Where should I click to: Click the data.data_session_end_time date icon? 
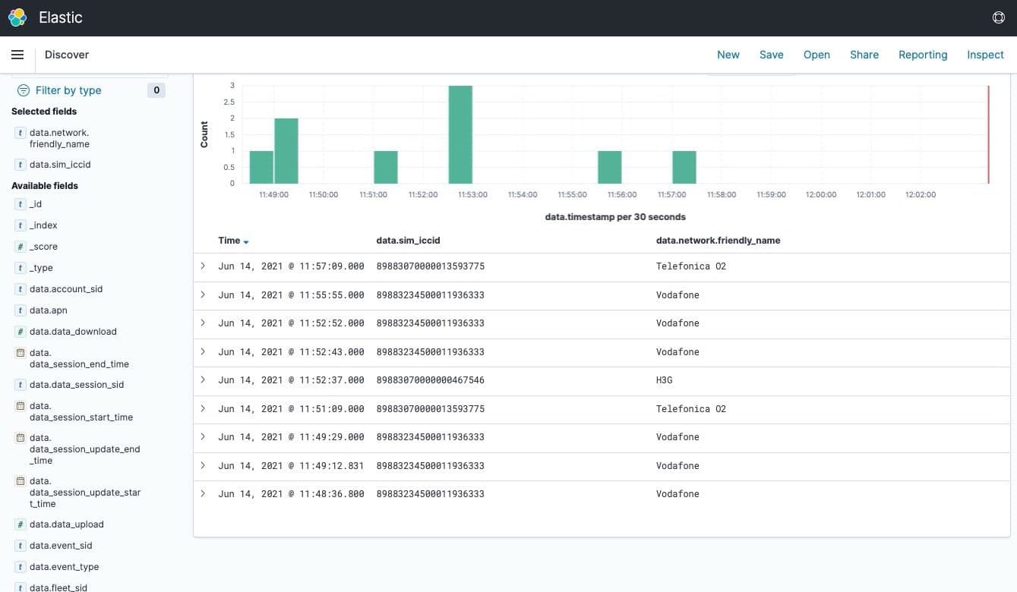tap(21, 353)
